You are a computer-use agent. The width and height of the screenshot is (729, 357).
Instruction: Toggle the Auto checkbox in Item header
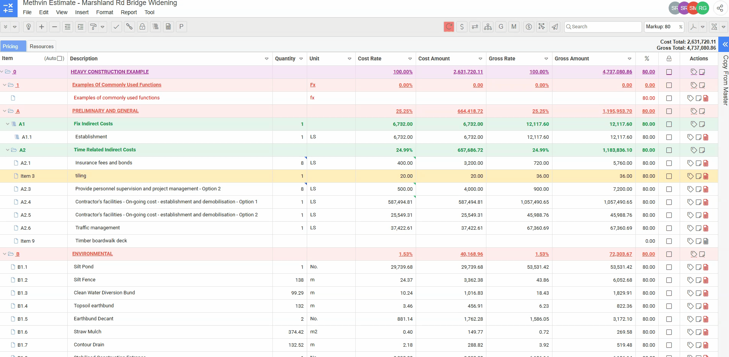point(60,58)
